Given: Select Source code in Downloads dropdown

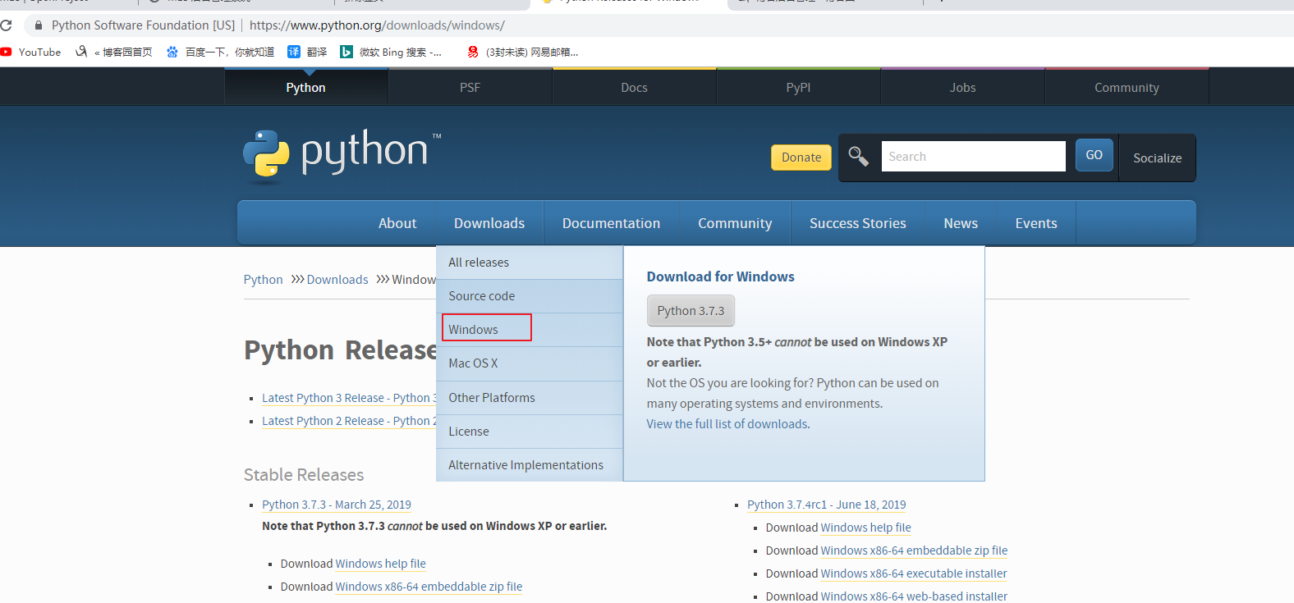Looking at the screenshot, I should [530, 296].
